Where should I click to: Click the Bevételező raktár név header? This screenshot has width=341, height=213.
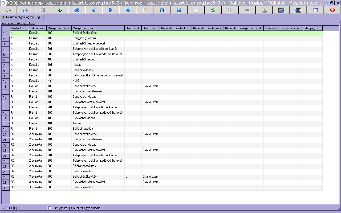[208, 28]
